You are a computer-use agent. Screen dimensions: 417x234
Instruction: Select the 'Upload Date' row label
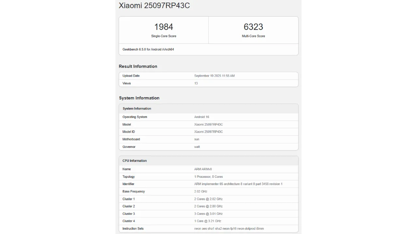[131, 76]
